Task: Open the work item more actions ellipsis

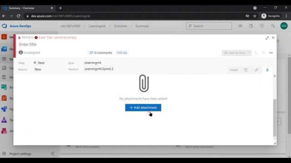Action: pyautogui.click(x=271, y=53)
